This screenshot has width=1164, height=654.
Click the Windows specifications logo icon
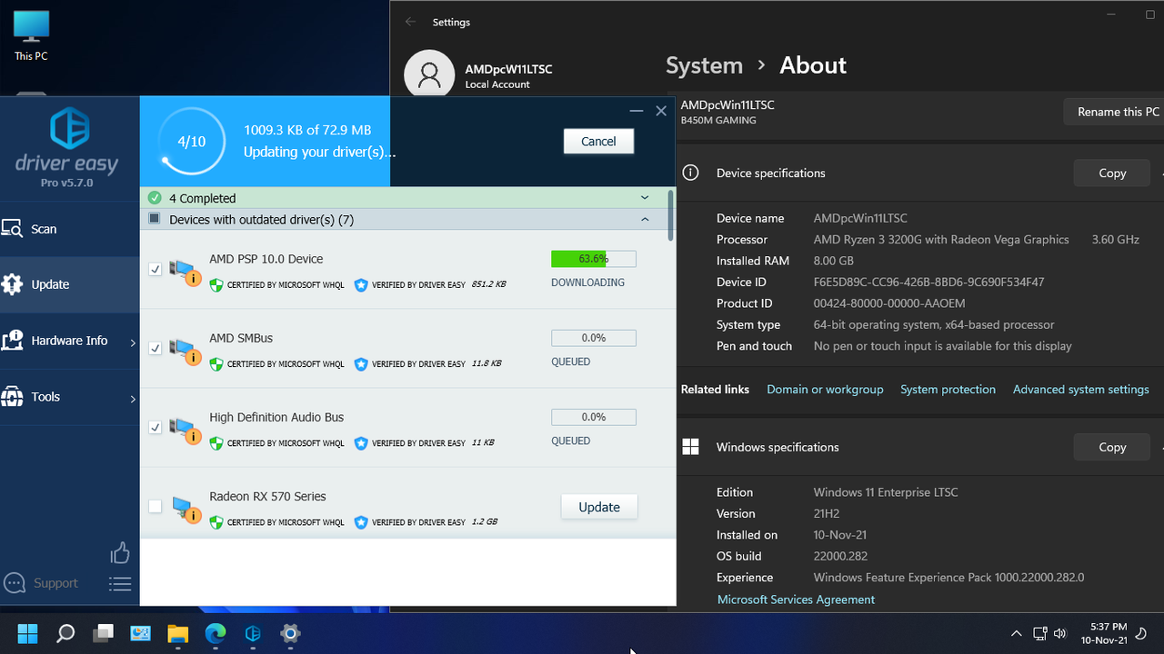pyautogui.click(x=691, y=447)
